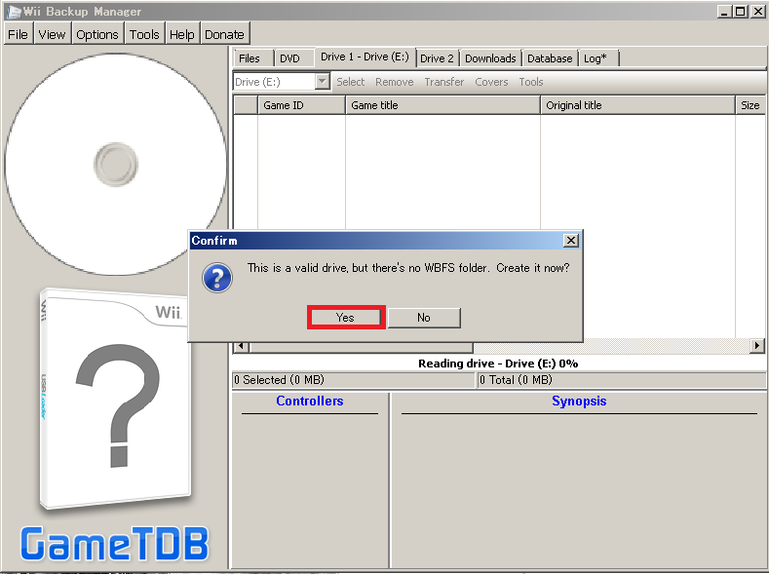This screenshot has width=769, height=574.
Task: Click the Wii Backup Manager title icon
Action: [x=14, y=12]
